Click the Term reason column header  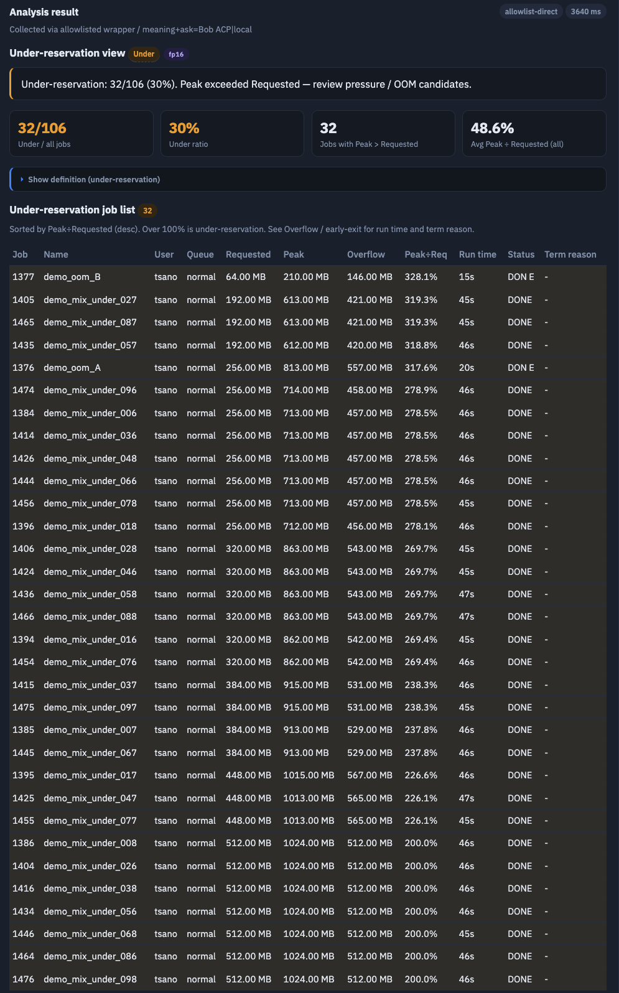(570, 254)
